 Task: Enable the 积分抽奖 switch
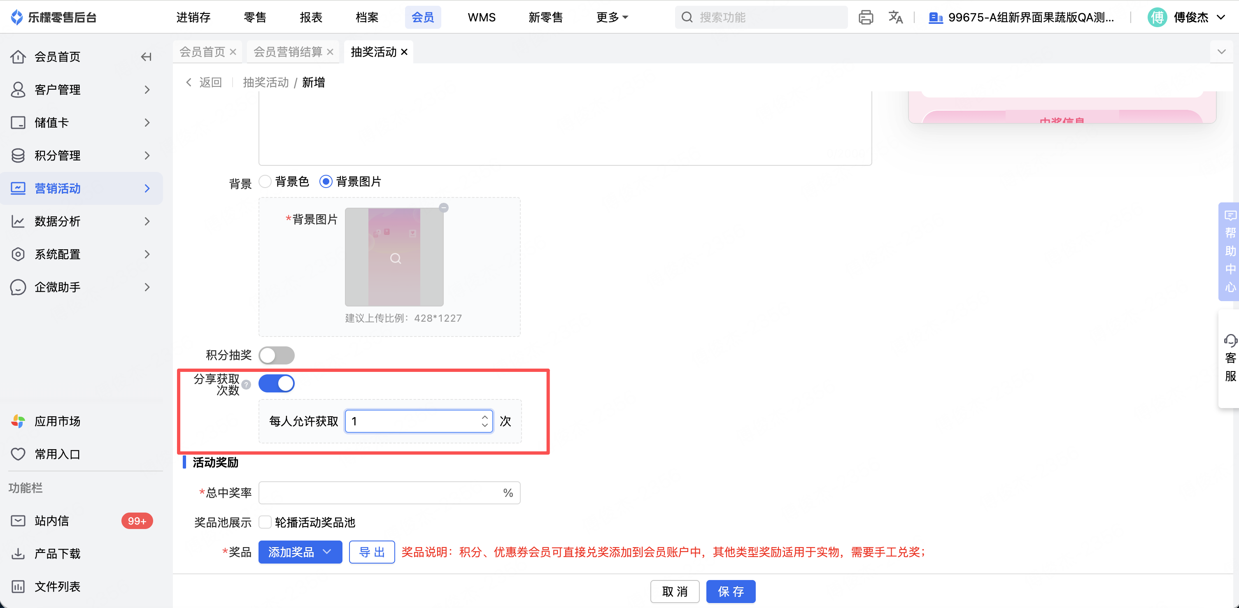(277, 355)
